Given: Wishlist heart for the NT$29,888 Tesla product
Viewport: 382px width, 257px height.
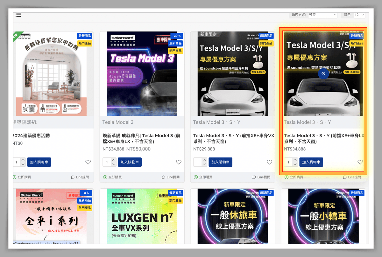Looking at the screenshot, I should coord(269,162).
